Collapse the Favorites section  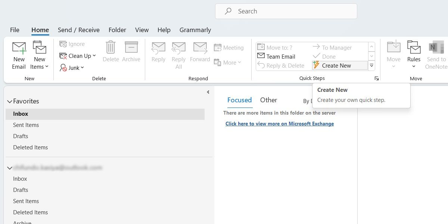tap(10, 101)
